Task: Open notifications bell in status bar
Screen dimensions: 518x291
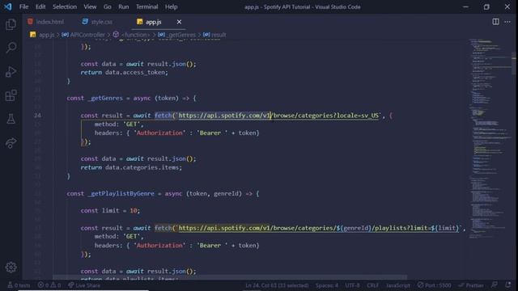Action: 508,285
